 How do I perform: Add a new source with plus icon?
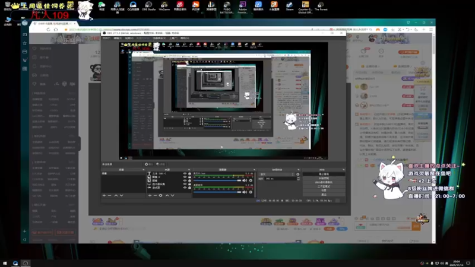pyautogui.click(x=150, y=196)
